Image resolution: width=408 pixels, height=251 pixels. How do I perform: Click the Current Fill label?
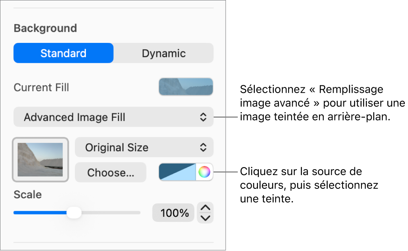tap(41, 87)
